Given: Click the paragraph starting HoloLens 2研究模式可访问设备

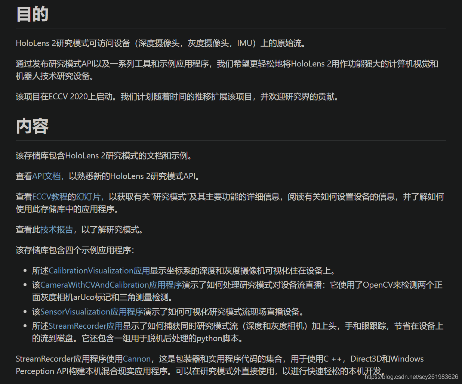Looking at the screenshot, I should tap(161, 43).
